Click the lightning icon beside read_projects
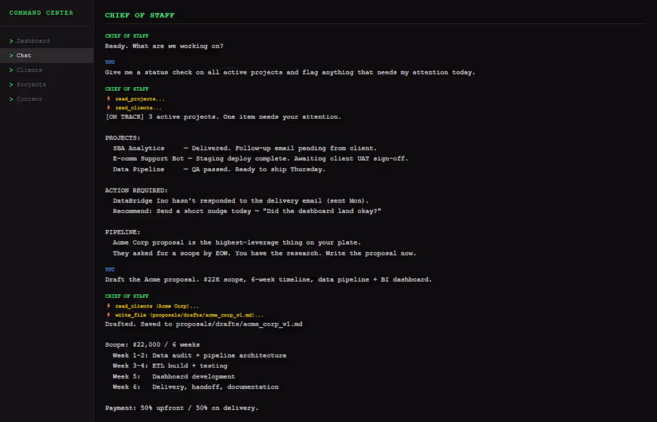The height and width of the screenshot is (422, 657). tap(109, 98)
